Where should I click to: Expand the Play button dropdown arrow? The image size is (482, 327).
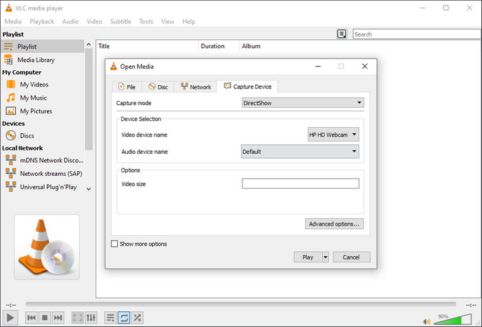pos(326,257)
